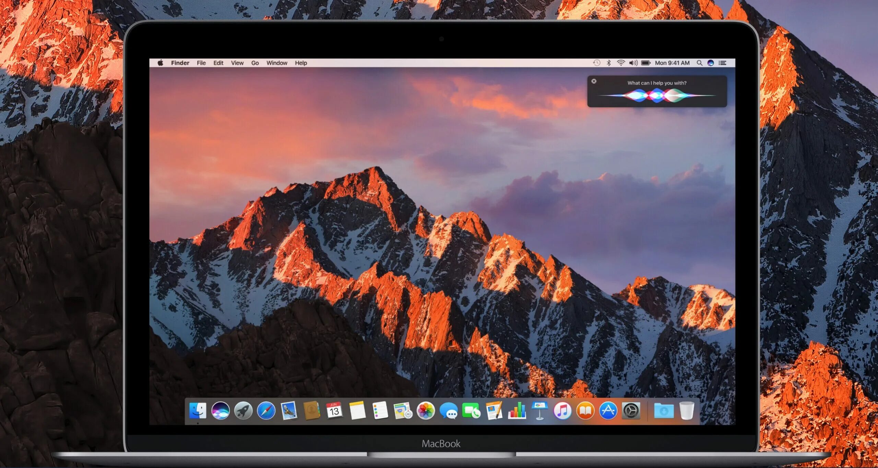Toggle Wi-Fi status menu in menu bar

(x=621, y=63)
